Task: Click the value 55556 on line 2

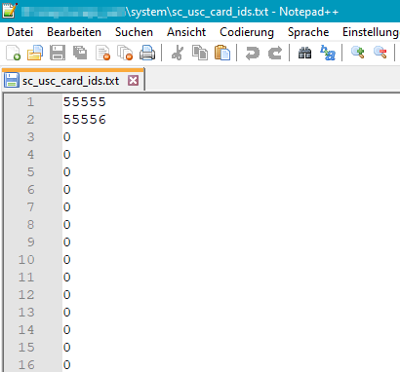Action: 85,120
